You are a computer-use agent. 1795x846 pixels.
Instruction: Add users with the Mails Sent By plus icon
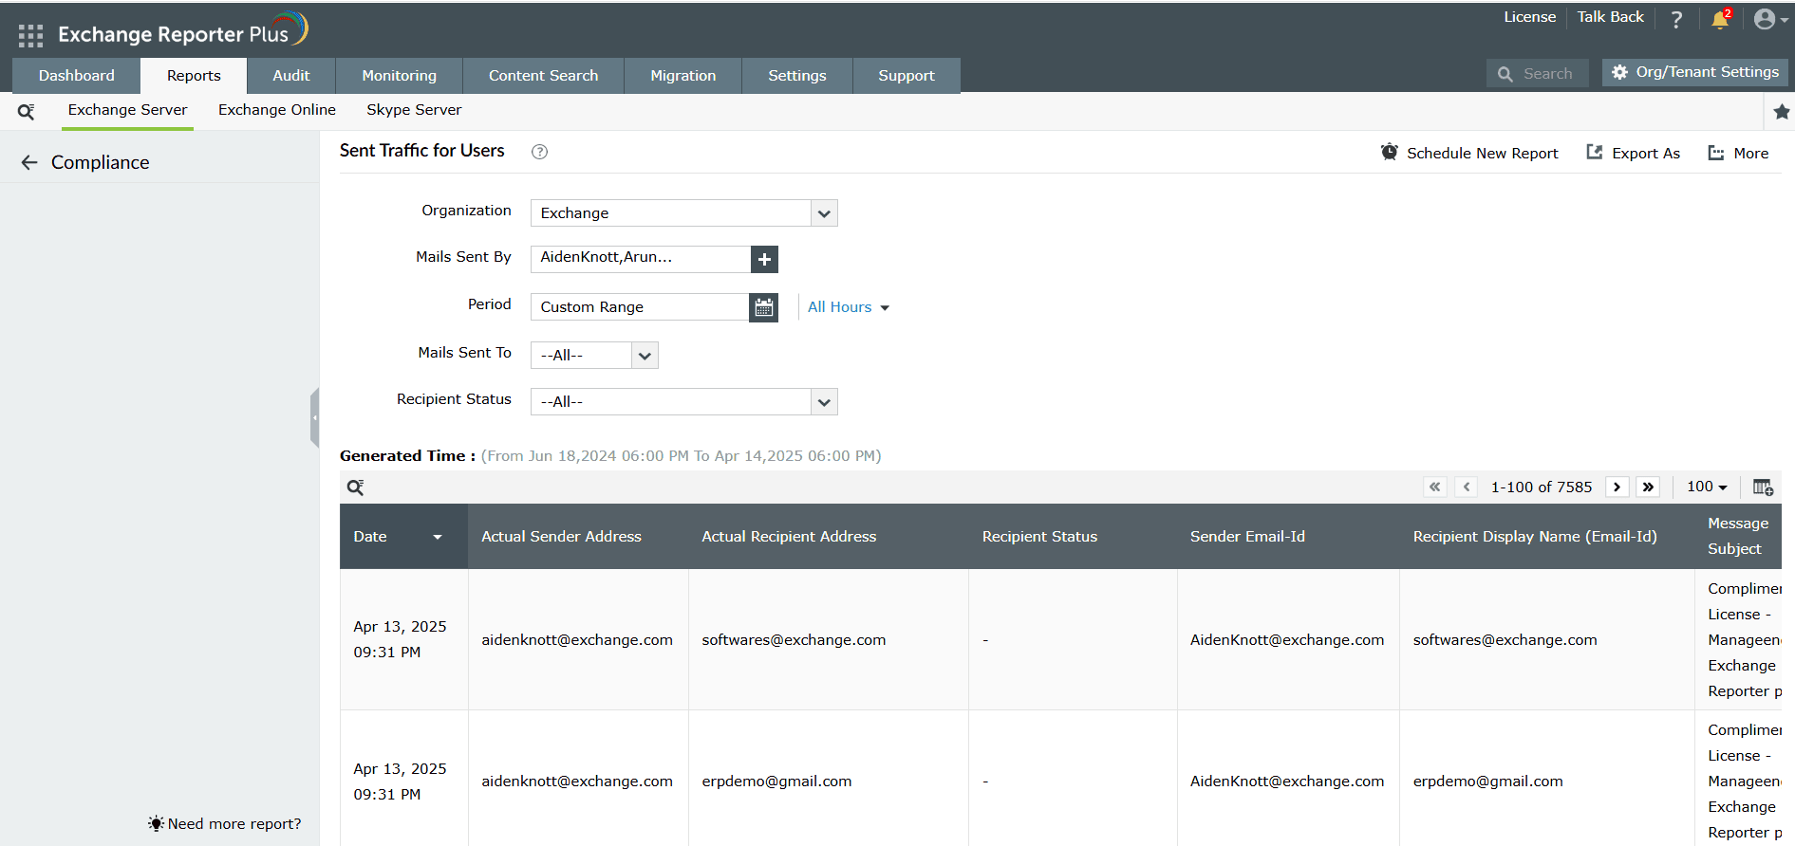pos(764,259)
